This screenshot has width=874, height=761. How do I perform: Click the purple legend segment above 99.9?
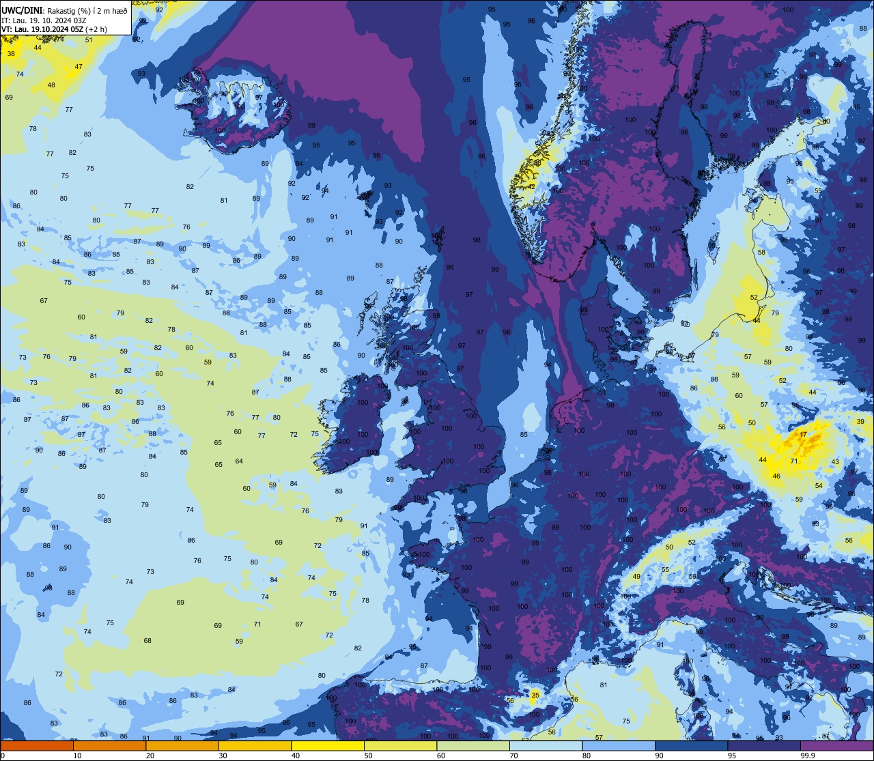point(836,745)
